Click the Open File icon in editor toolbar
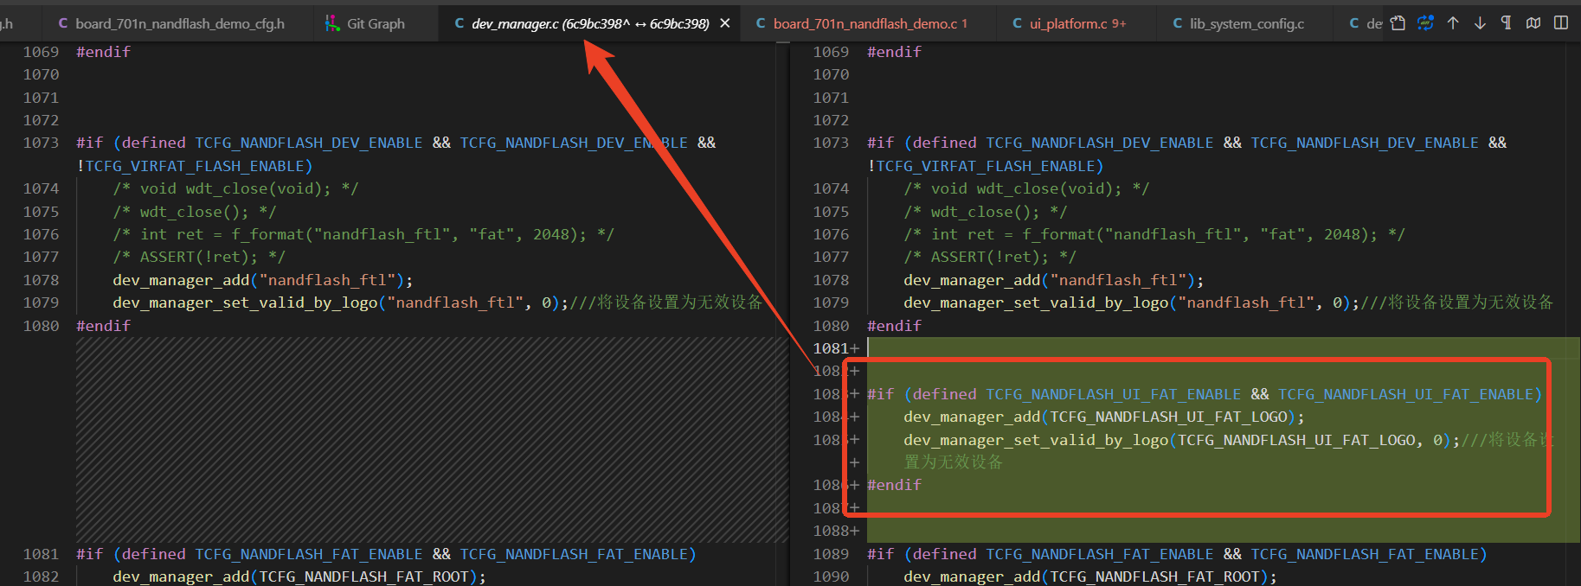This screenshot has height=586, width=1581. 1398,23
